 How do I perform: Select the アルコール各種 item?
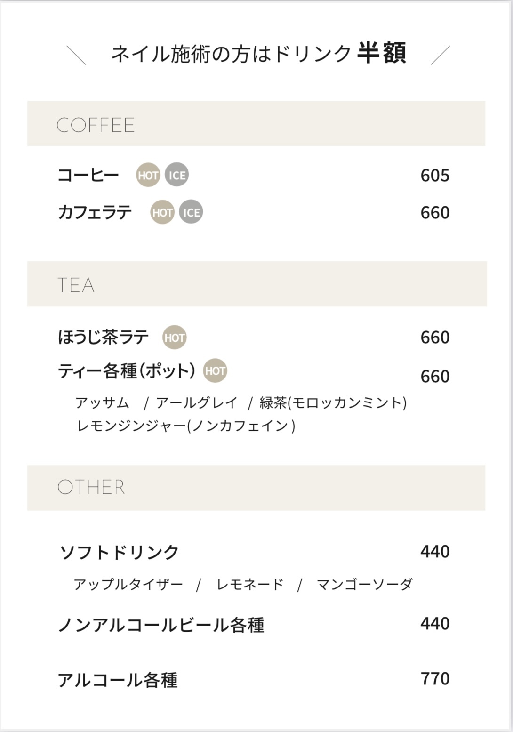click(x=118, y=680)
